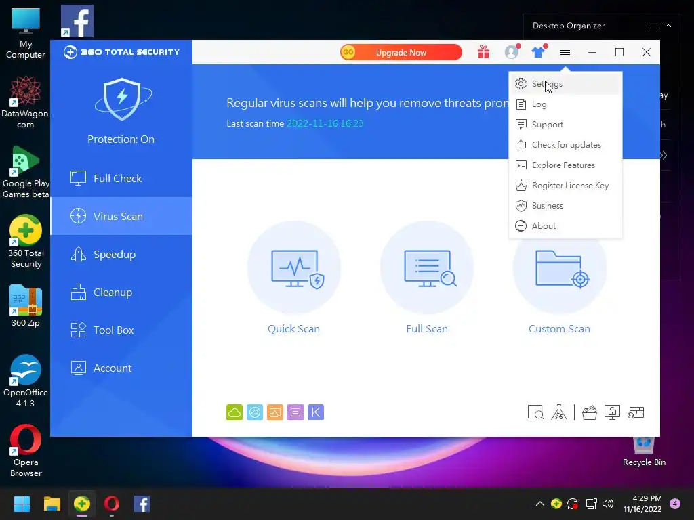Click Facebook icon on the taskbar

pos(142,504)
